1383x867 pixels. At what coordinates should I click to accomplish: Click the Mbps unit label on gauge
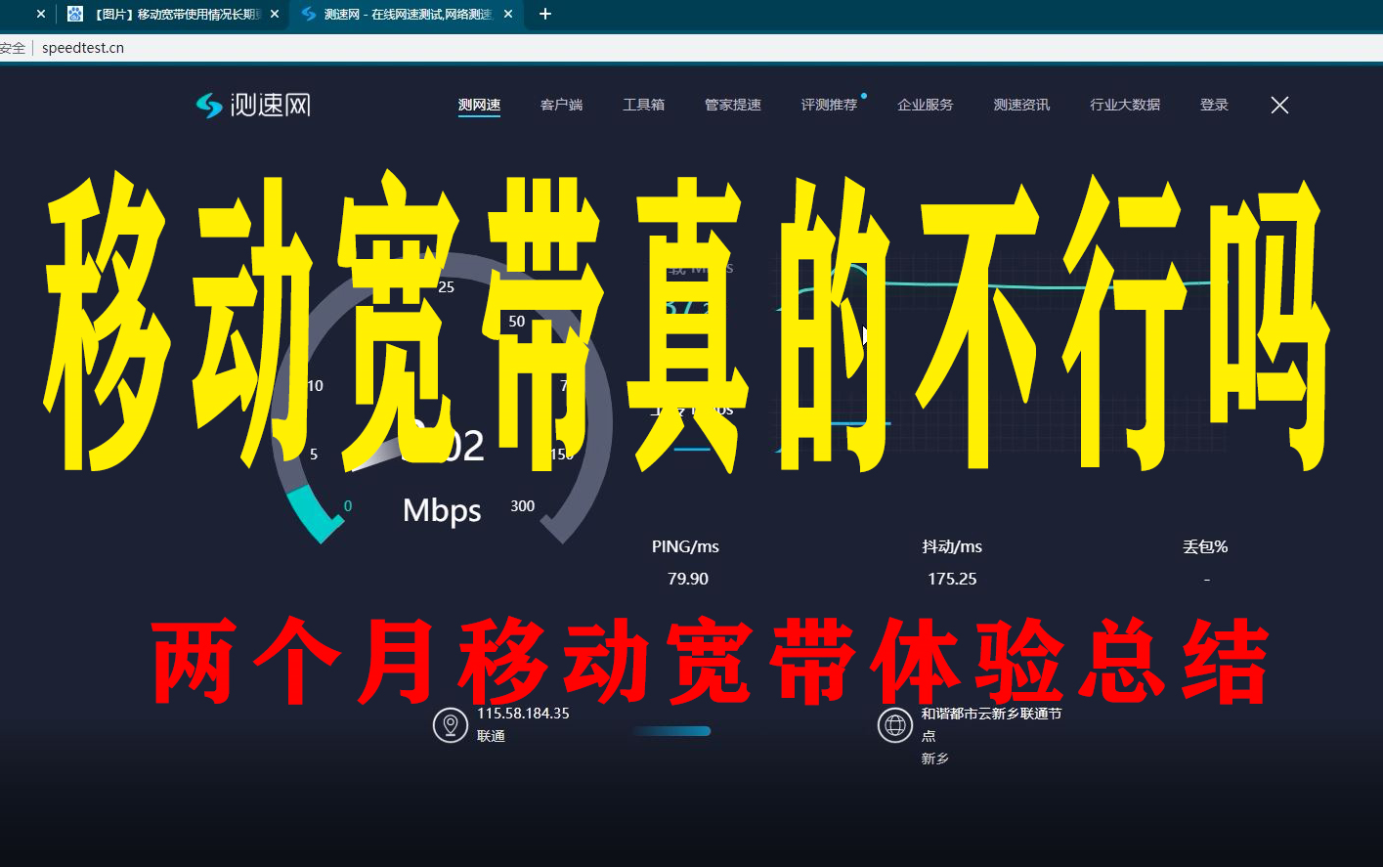pos(442,510)
